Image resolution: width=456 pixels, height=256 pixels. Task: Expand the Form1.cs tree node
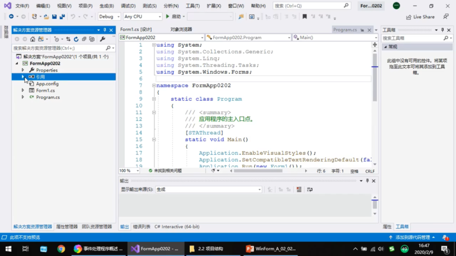[x=23, y=90]
